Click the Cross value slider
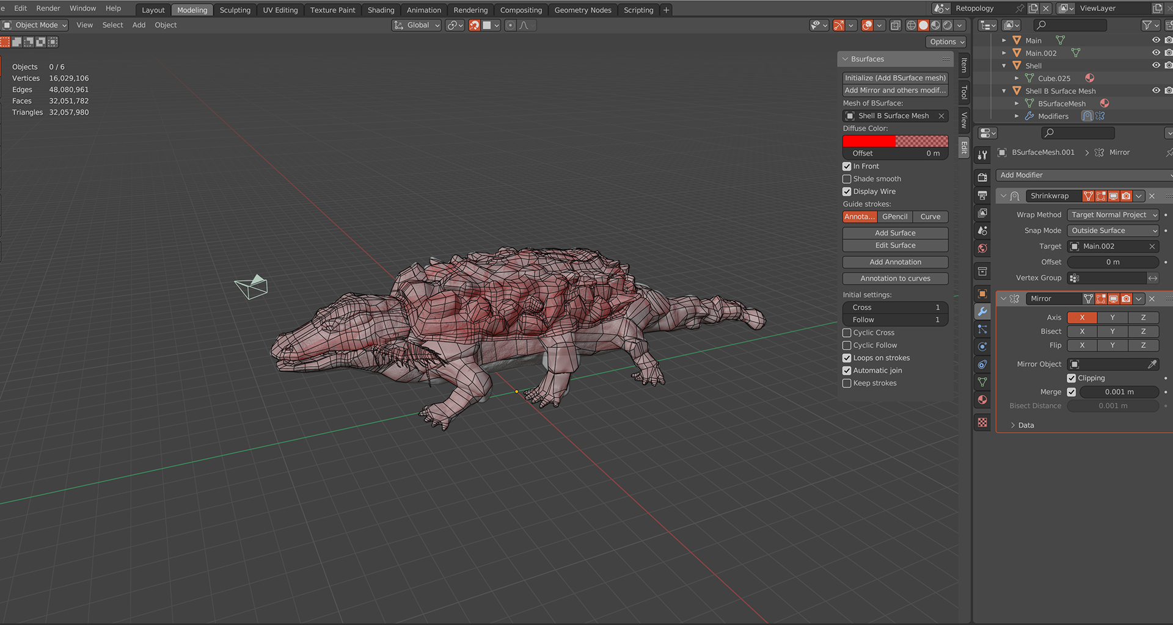The image size is (1173, 625). pyautogui.click(x=895, y=308)
